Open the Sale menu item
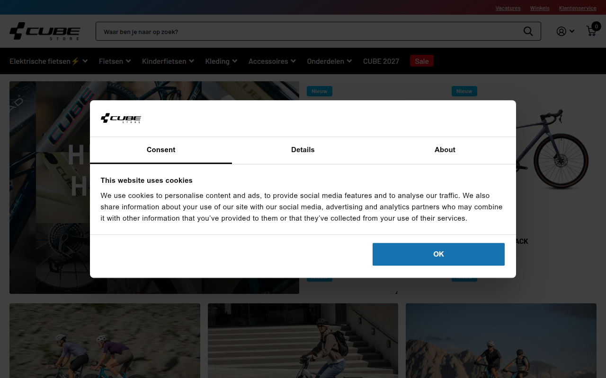 coord(422,61)
